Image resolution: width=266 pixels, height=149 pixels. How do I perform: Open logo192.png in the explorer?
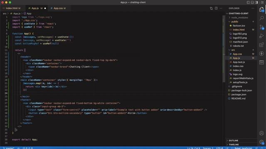239,34
